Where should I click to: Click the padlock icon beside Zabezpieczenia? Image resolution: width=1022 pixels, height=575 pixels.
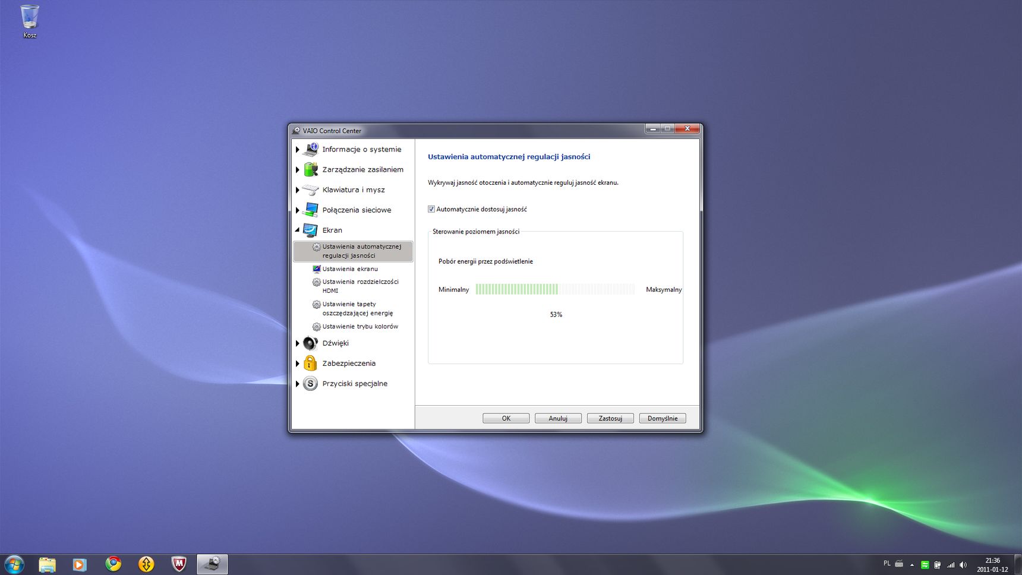[x=310, y=363]
